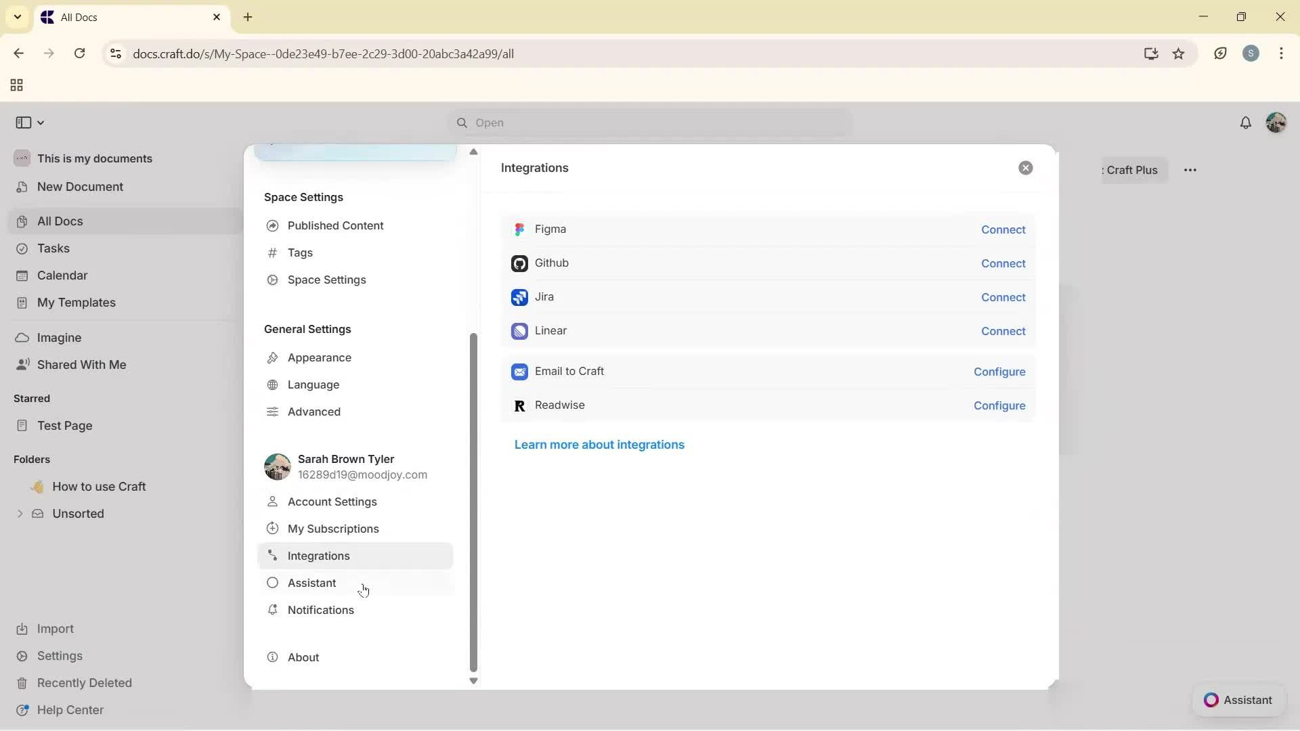Open Learn more about integrations

599,445
